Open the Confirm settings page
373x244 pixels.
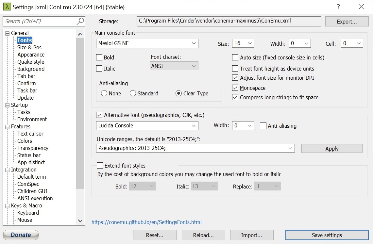coord(26,83)
